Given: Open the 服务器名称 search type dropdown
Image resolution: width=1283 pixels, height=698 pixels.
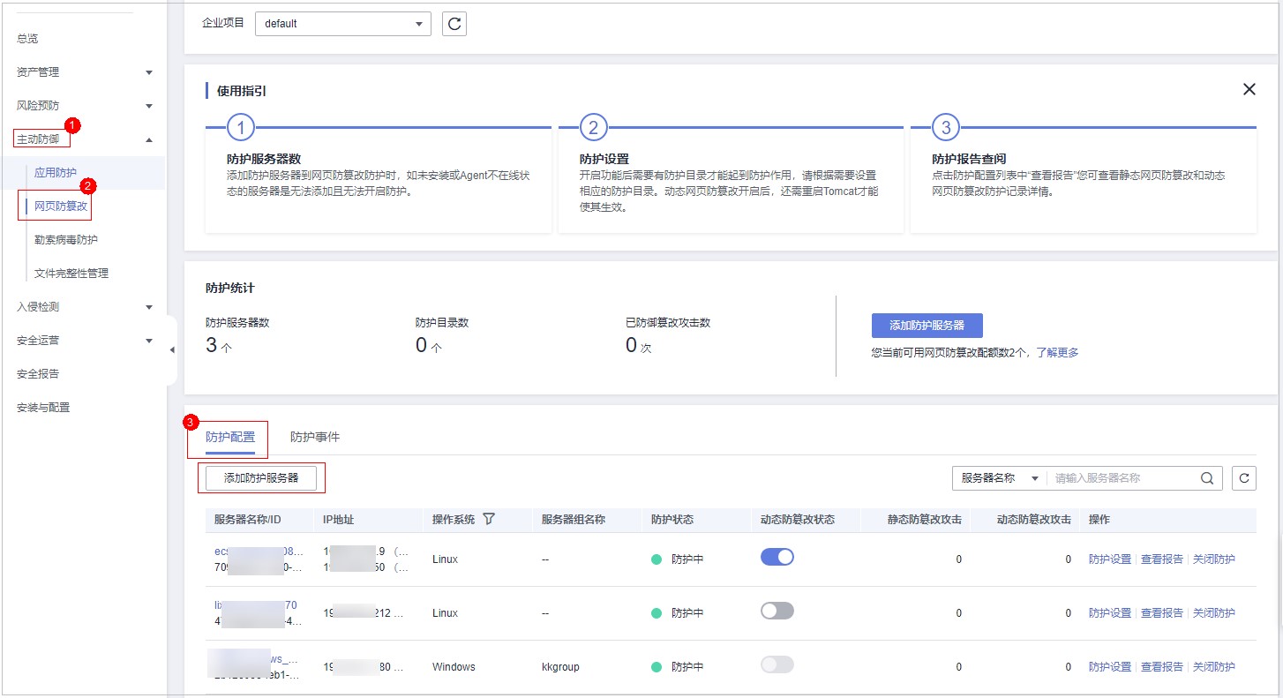Looking at the screenshot, I should pyautogui.click(x=1000, y=478).
